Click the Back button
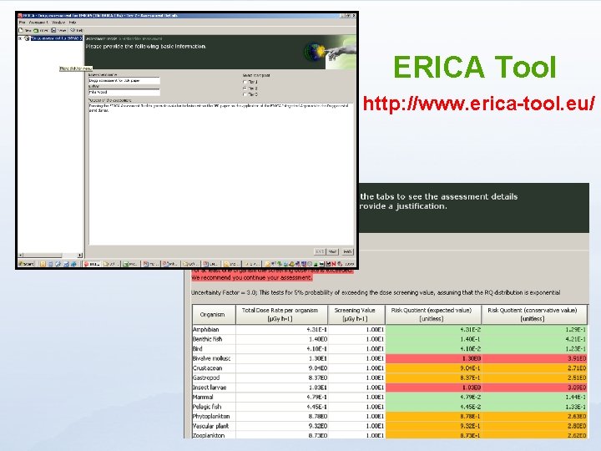Image resolution: width=601 pixels, height=451 pixels. [x=320, y=251]
